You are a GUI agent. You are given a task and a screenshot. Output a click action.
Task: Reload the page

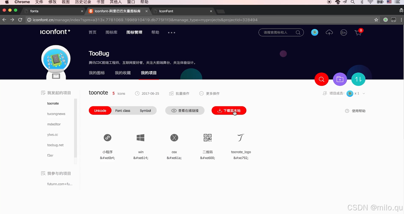click(x=20, y=20)
